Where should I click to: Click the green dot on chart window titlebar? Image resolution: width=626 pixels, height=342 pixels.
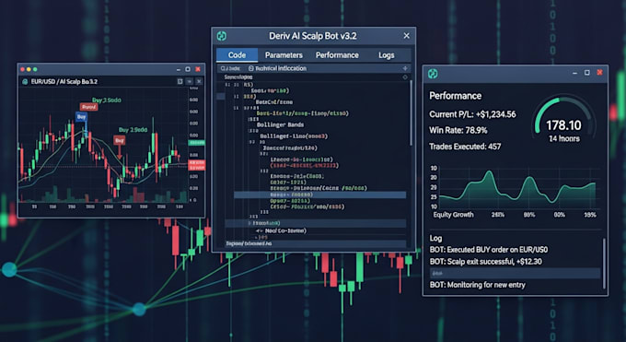pyautogui.click(x=35, y=69)
